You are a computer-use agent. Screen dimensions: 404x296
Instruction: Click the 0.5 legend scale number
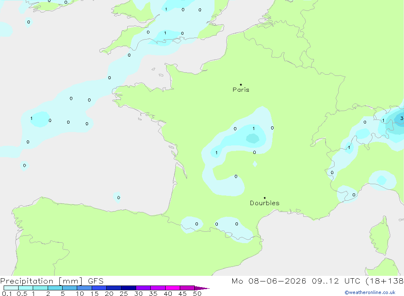click(22, 294)
